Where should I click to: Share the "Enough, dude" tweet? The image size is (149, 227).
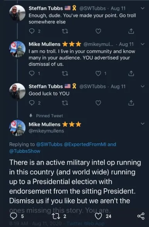pos(131,31)
